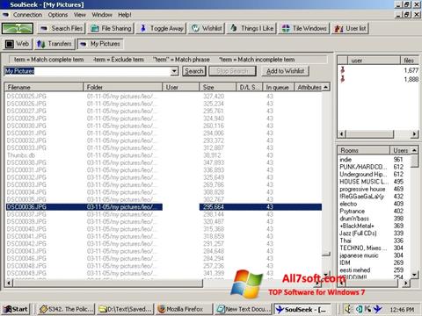Click the Stop Search button
Viewport: 422px width, 316px height.
point(232,71)
